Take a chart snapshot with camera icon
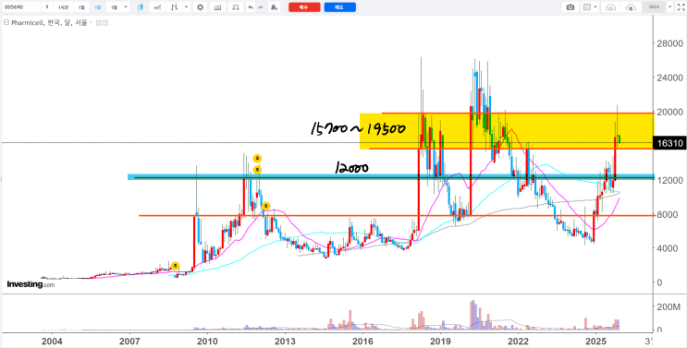 [570, 7]
